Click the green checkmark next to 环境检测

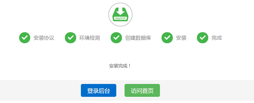point(71,38)
